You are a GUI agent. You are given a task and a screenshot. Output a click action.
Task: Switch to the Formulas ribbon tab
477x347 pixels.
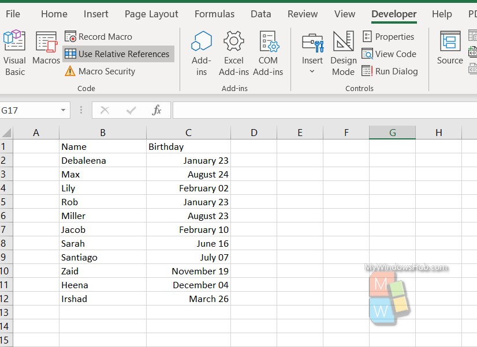214,14
